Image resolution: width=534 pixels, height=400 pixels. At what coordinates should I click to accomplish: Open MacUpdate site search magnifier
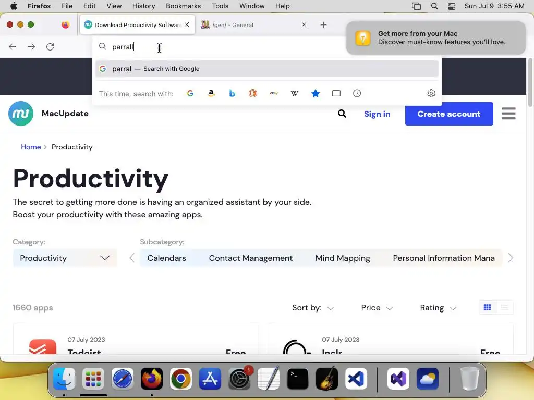click(342, 114)
